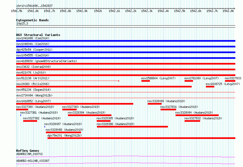The image size is (243, 167).
Task: Click the ADARB2|NM_018702 gene label
Action: (x=29, y=154)
